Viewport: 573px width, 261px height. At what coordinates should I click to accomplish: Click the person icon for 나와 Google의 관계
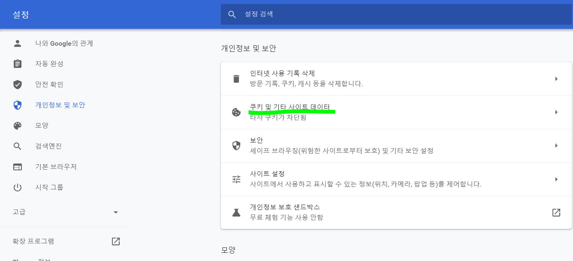click(x=17, y=43)
